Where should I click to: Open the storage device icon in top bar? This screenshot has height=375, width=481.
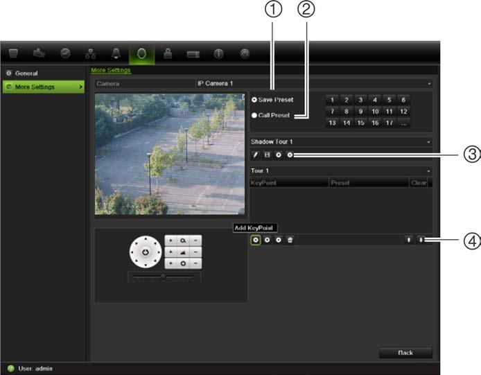[x=193, y=54]
